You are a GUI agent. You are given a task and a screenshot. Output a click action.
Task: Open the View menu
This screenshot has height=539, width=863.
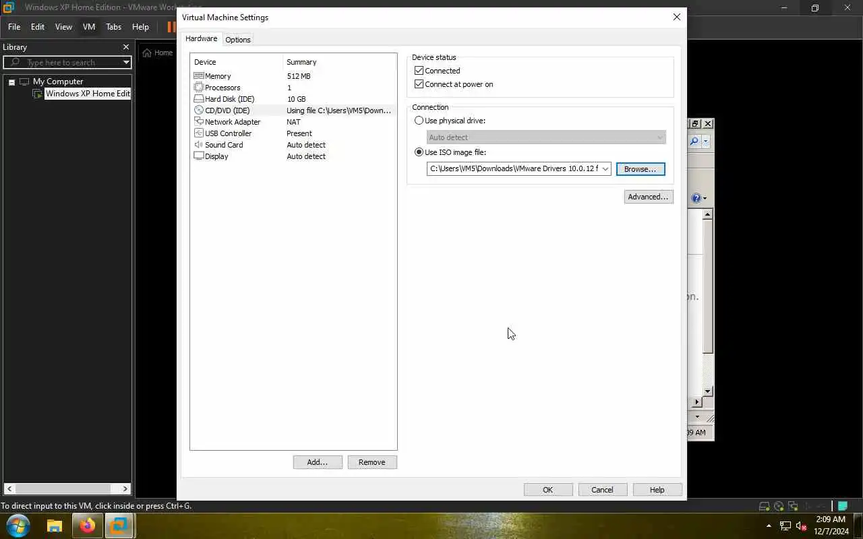[63, 27]
